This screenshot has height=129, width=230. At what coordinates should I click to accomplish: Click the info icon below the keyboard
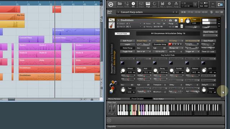[x=109, y=120]
